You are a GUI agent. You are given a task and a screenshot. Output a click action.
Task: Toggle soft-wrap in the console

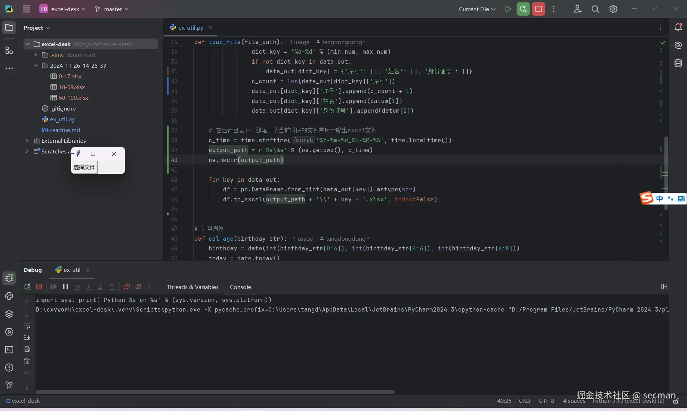point(27,326)
